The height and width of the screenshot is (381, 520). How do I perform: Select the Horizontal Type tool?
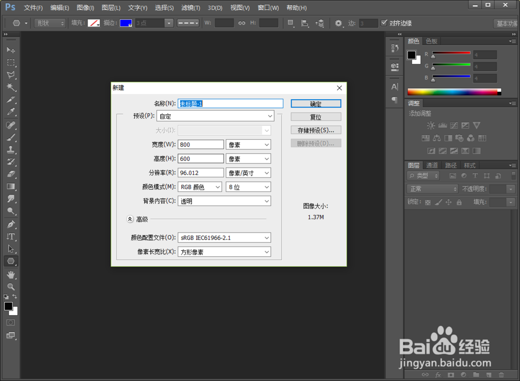click(x=10, y=236)
